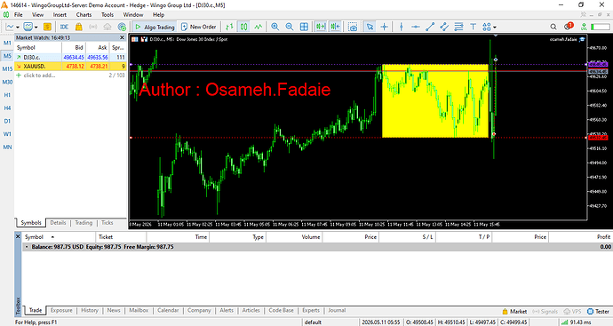This screenshot has height=326, width=613.
Task: Select the cursor arrow tool
Action: click(x=370, y=27)
